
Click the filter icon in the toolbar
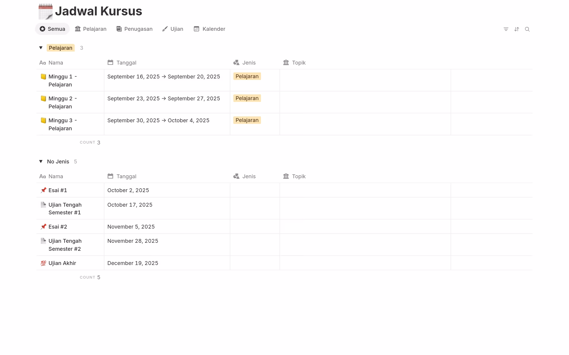point(506,29)
